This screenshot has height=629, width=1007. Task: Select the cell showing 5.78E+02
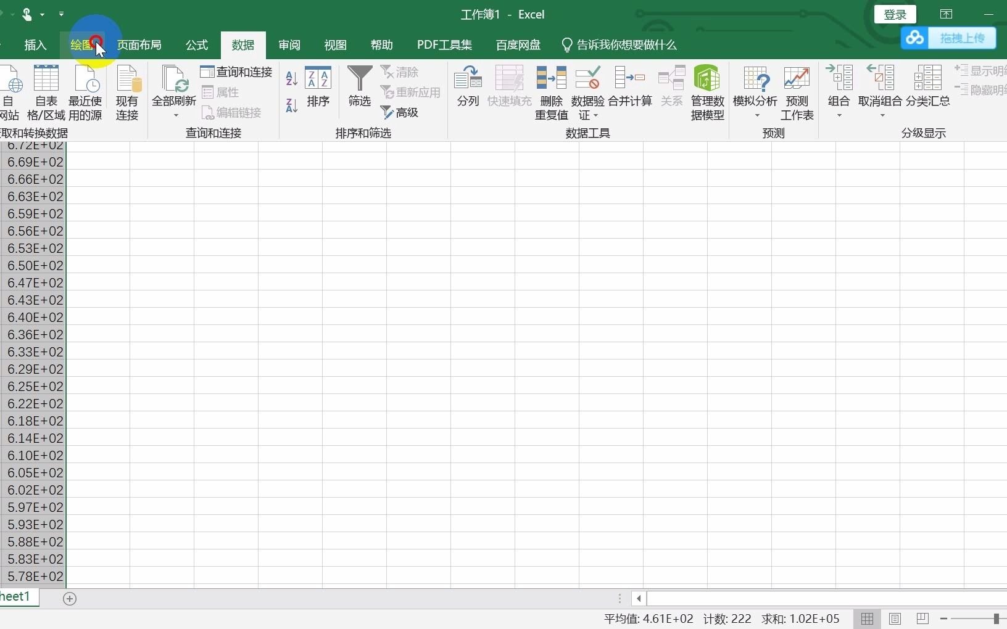point(33,577)
